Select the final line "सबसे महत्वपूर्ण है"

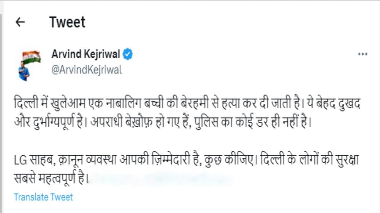pyautogui.click(x=51, y=178)
